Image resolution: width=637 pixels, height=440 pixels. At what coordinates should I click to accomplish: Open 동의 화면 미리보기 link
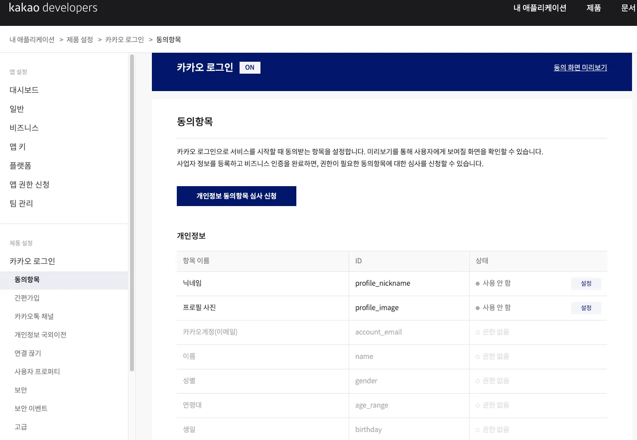(580, 68)
